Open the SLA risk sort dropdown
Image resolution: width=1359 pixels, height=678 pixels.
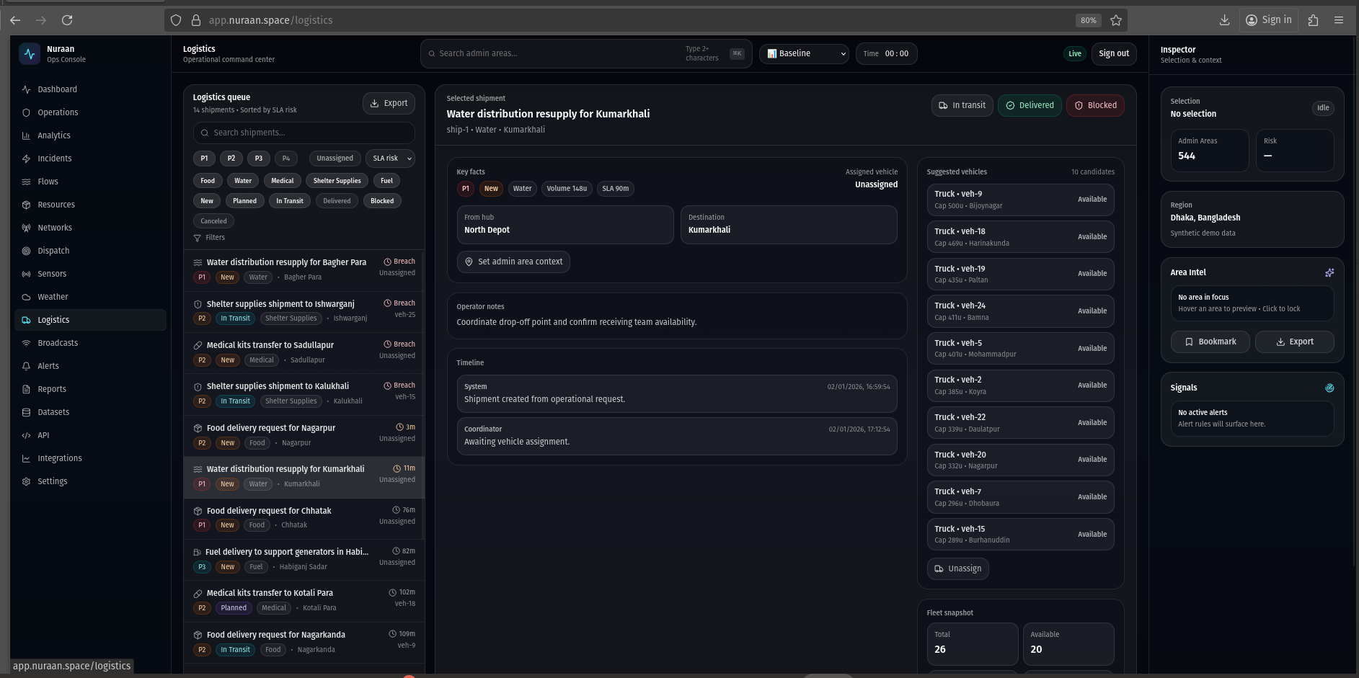[390, 159]
